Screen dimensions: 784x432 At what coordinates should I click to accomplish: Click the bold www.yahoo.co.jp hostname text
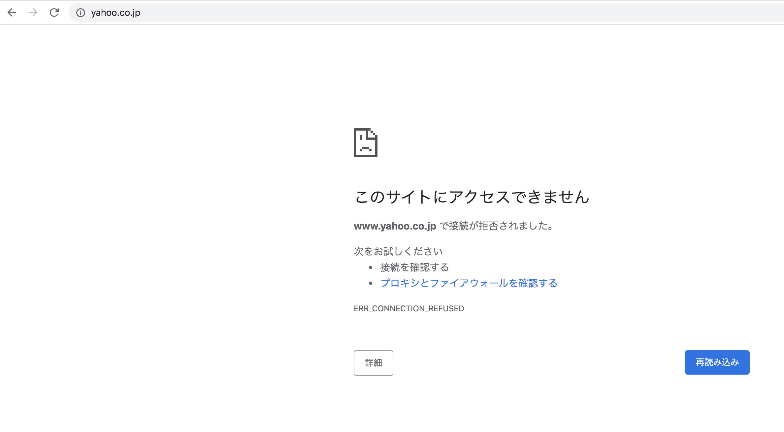tap(395, 226)
